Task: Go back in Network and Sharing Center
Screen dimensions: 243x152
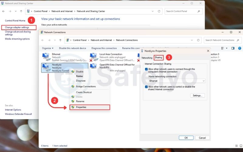Action: (x=3, y=11)
